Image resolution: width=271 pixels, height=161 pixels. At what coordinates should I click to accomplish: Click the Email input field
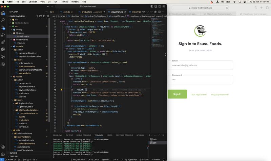click(200, 65)
